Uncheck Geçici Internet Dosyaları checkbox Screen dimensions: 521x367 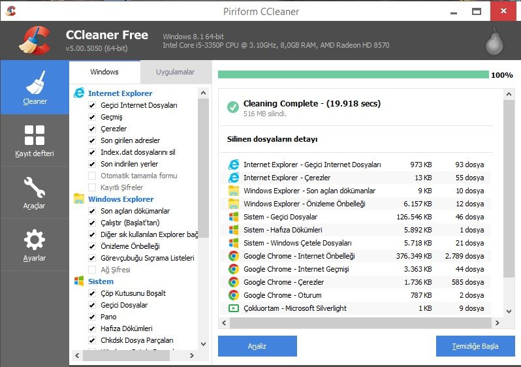92,105
